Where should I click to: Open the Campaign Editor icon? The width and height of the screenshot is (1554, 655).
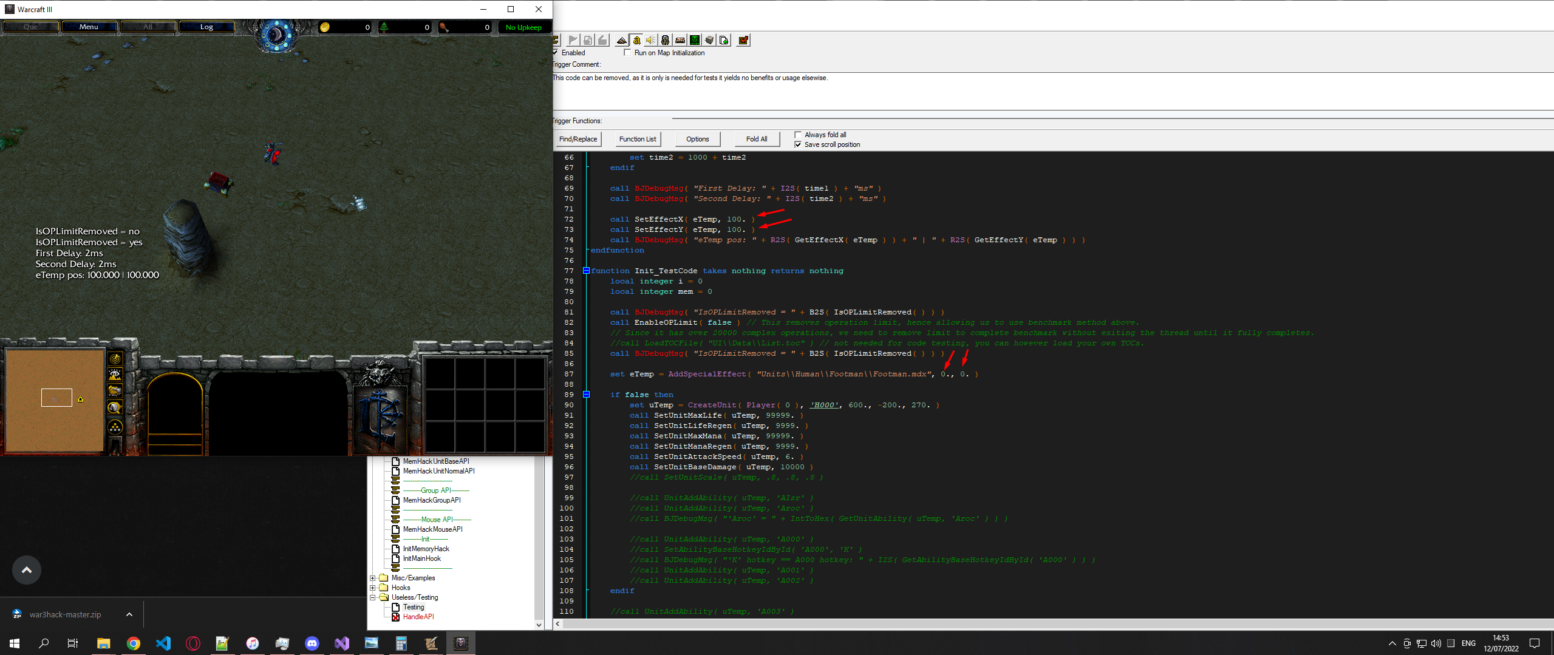coord(680,41)
